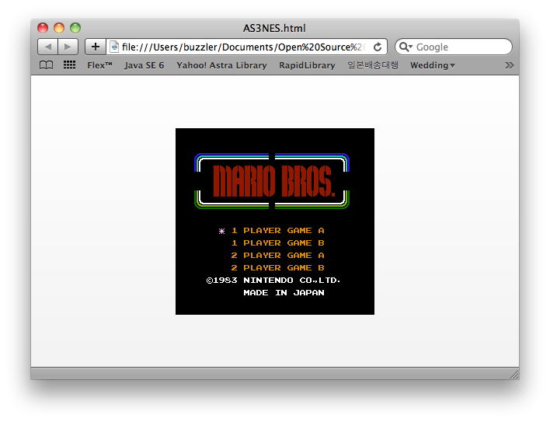Open search engine magnifier dropdown

[406, 47]
